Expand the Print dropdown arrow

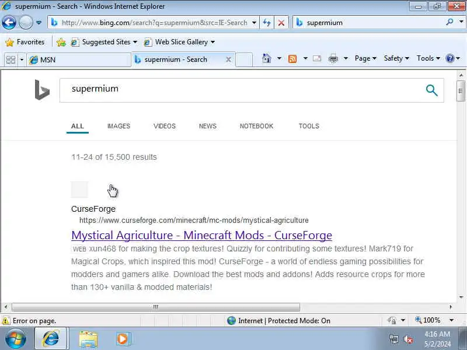click(x=346, y=59)
